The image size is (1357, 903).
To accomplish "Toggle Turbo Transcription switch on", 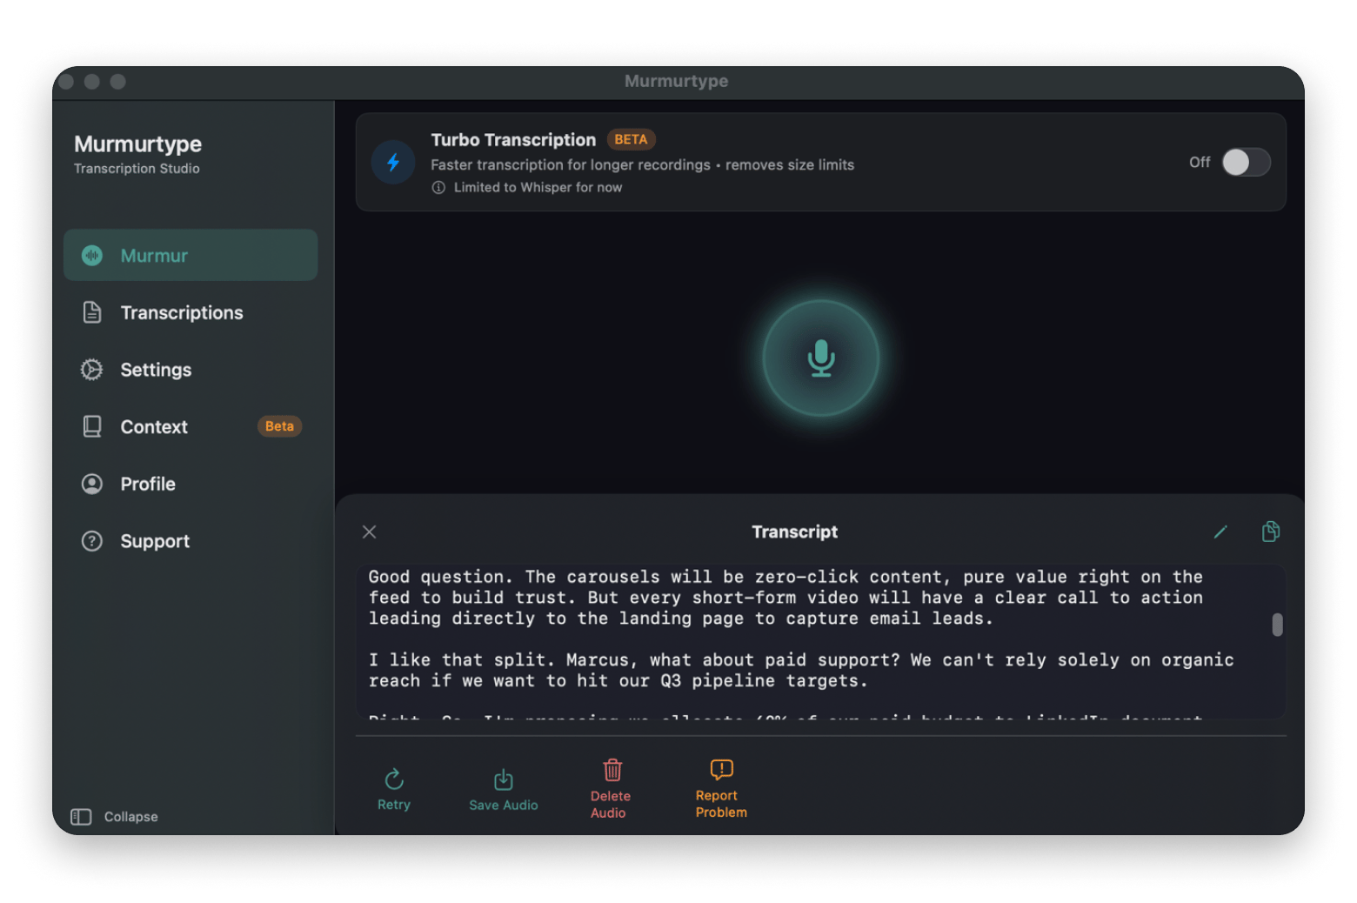I will point(1246,162).
